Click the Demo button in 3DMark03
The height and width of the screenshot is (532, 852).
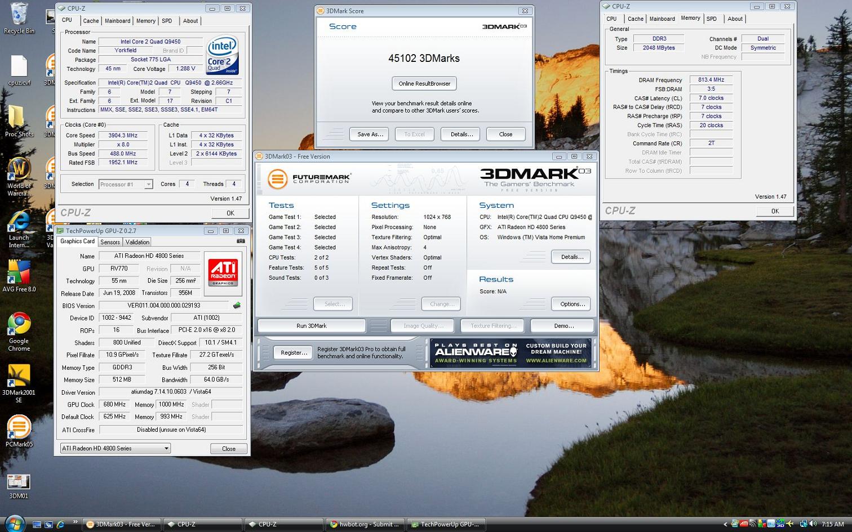tap(563, 325)
